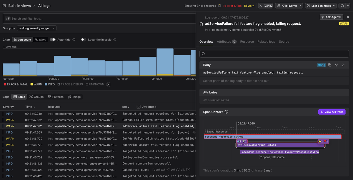This screenshot has height=180, width=353.
Task: Open the Source detail tab
Action: point(284,42)
